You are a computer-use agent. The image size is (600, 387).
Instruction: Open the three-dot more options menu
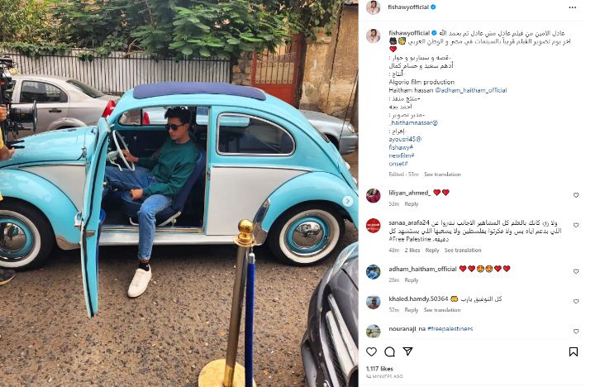pyautogui.click(x=573, y=7)
